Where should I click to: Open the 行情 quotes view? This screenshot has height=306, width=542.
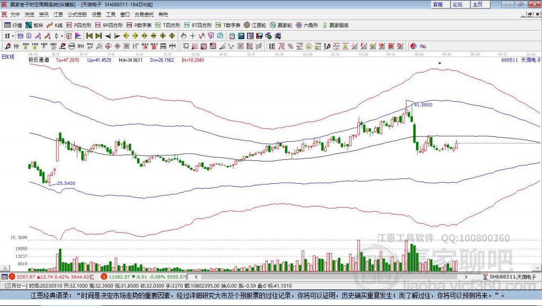pyautogui.click(x=13, y=25)
